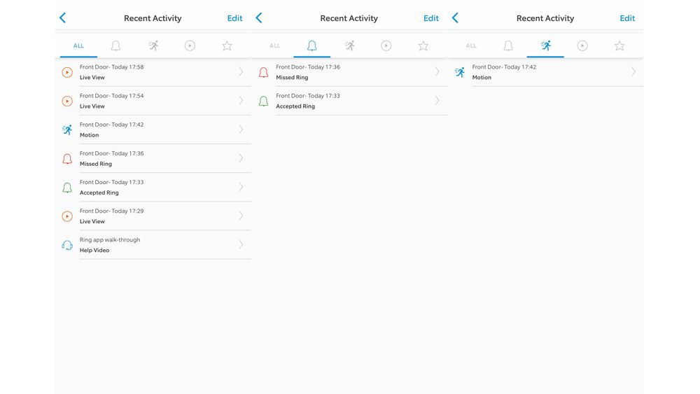Select the live view filter in right panel
Screen dimensions: 700x394
point(582,45)
